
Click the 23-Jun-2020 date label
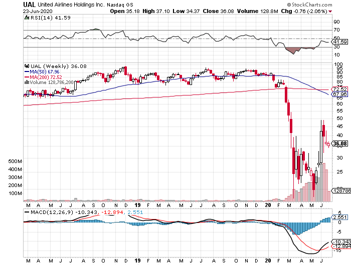[x=38, y=11]
